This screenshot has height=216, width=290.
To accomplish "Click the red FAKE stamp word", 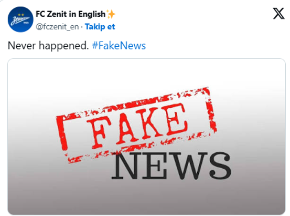I will pyautogui.click(x=137, y=126).
